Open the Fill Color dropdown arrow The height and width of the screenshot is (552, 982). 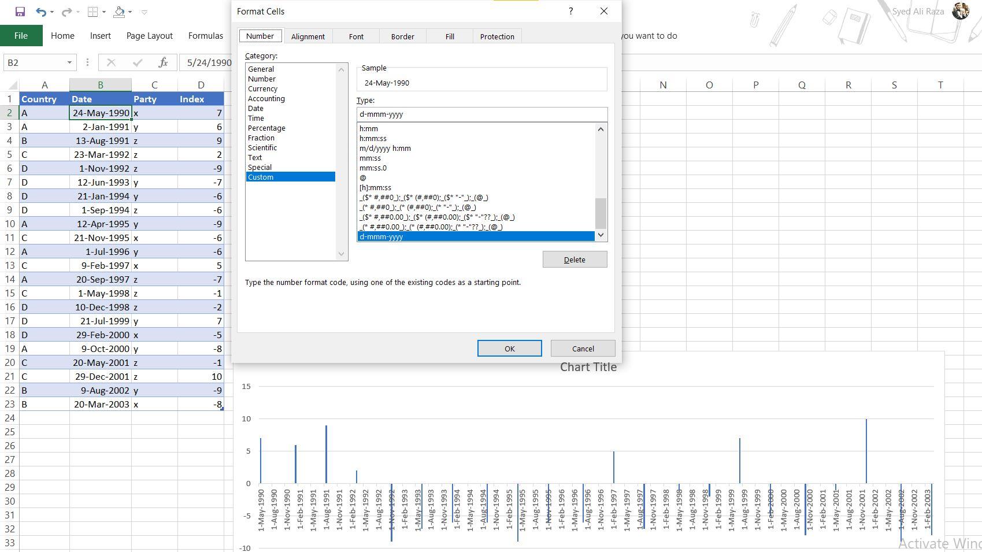[129, 12]
